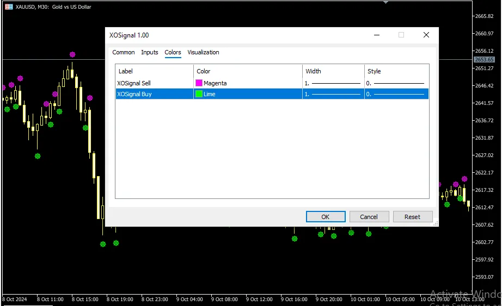Image resolution: width=502 pixels, height=306 pixels.
Task: Select the Colors tab
Action: coord(173,53)
